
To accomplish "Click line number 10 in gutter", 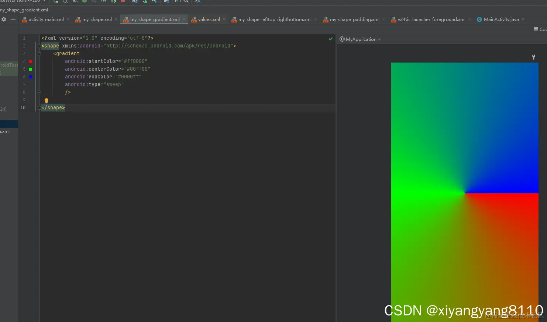I will [x=23, y=108].
